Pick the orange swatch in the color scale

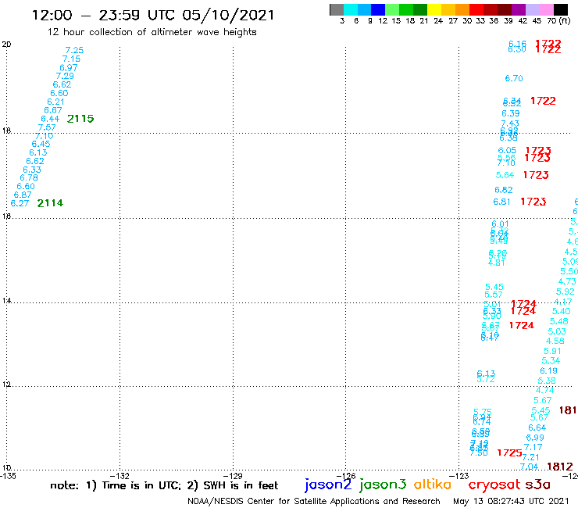(462, 9)
